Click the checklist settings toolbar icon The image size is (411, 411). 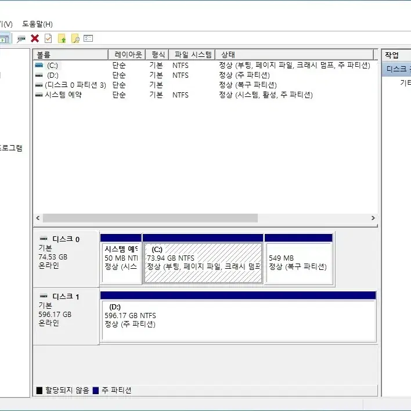pyautogui.click(x=88, y=38)
